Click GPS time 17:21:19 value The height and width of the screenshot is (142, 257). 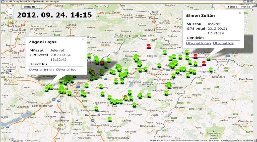[x=216, y=33]
